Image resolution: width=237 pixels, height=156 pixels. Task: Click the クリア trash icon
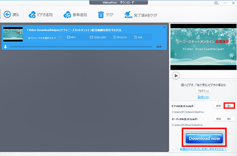pos(101,15)
